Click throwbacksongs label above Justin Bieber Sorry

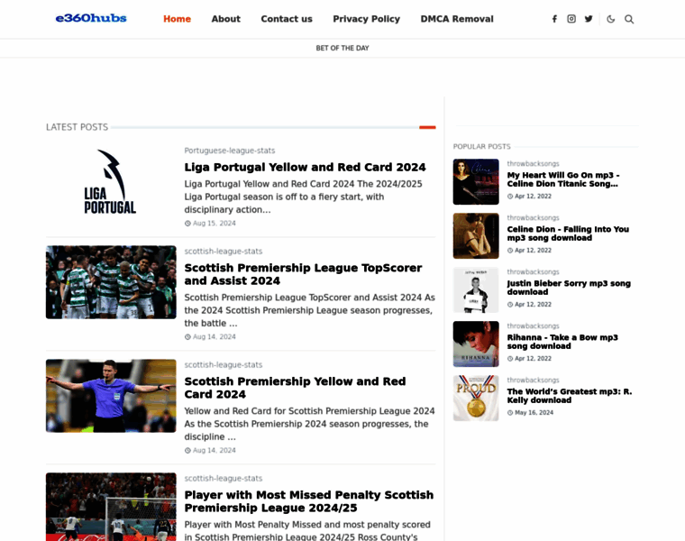point(533,272)
